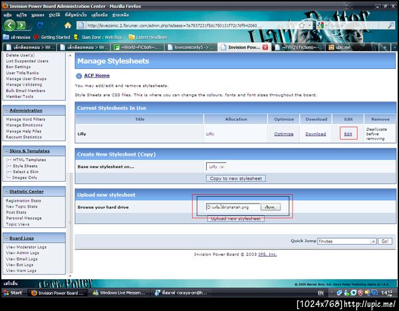Viewport: 399px width, 311px height.
Task: Click the Firefox Back arrow button
Action: tap(10, 25)
